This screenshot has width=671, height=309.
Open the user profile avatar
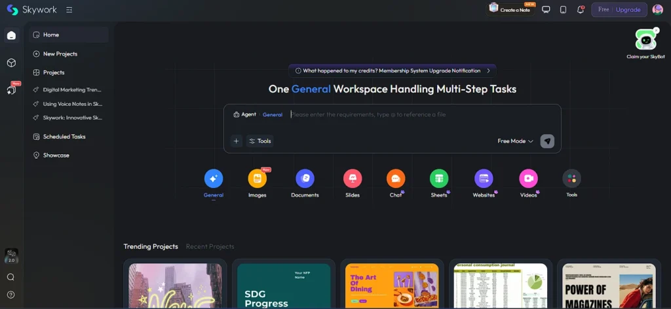point(657,10)
